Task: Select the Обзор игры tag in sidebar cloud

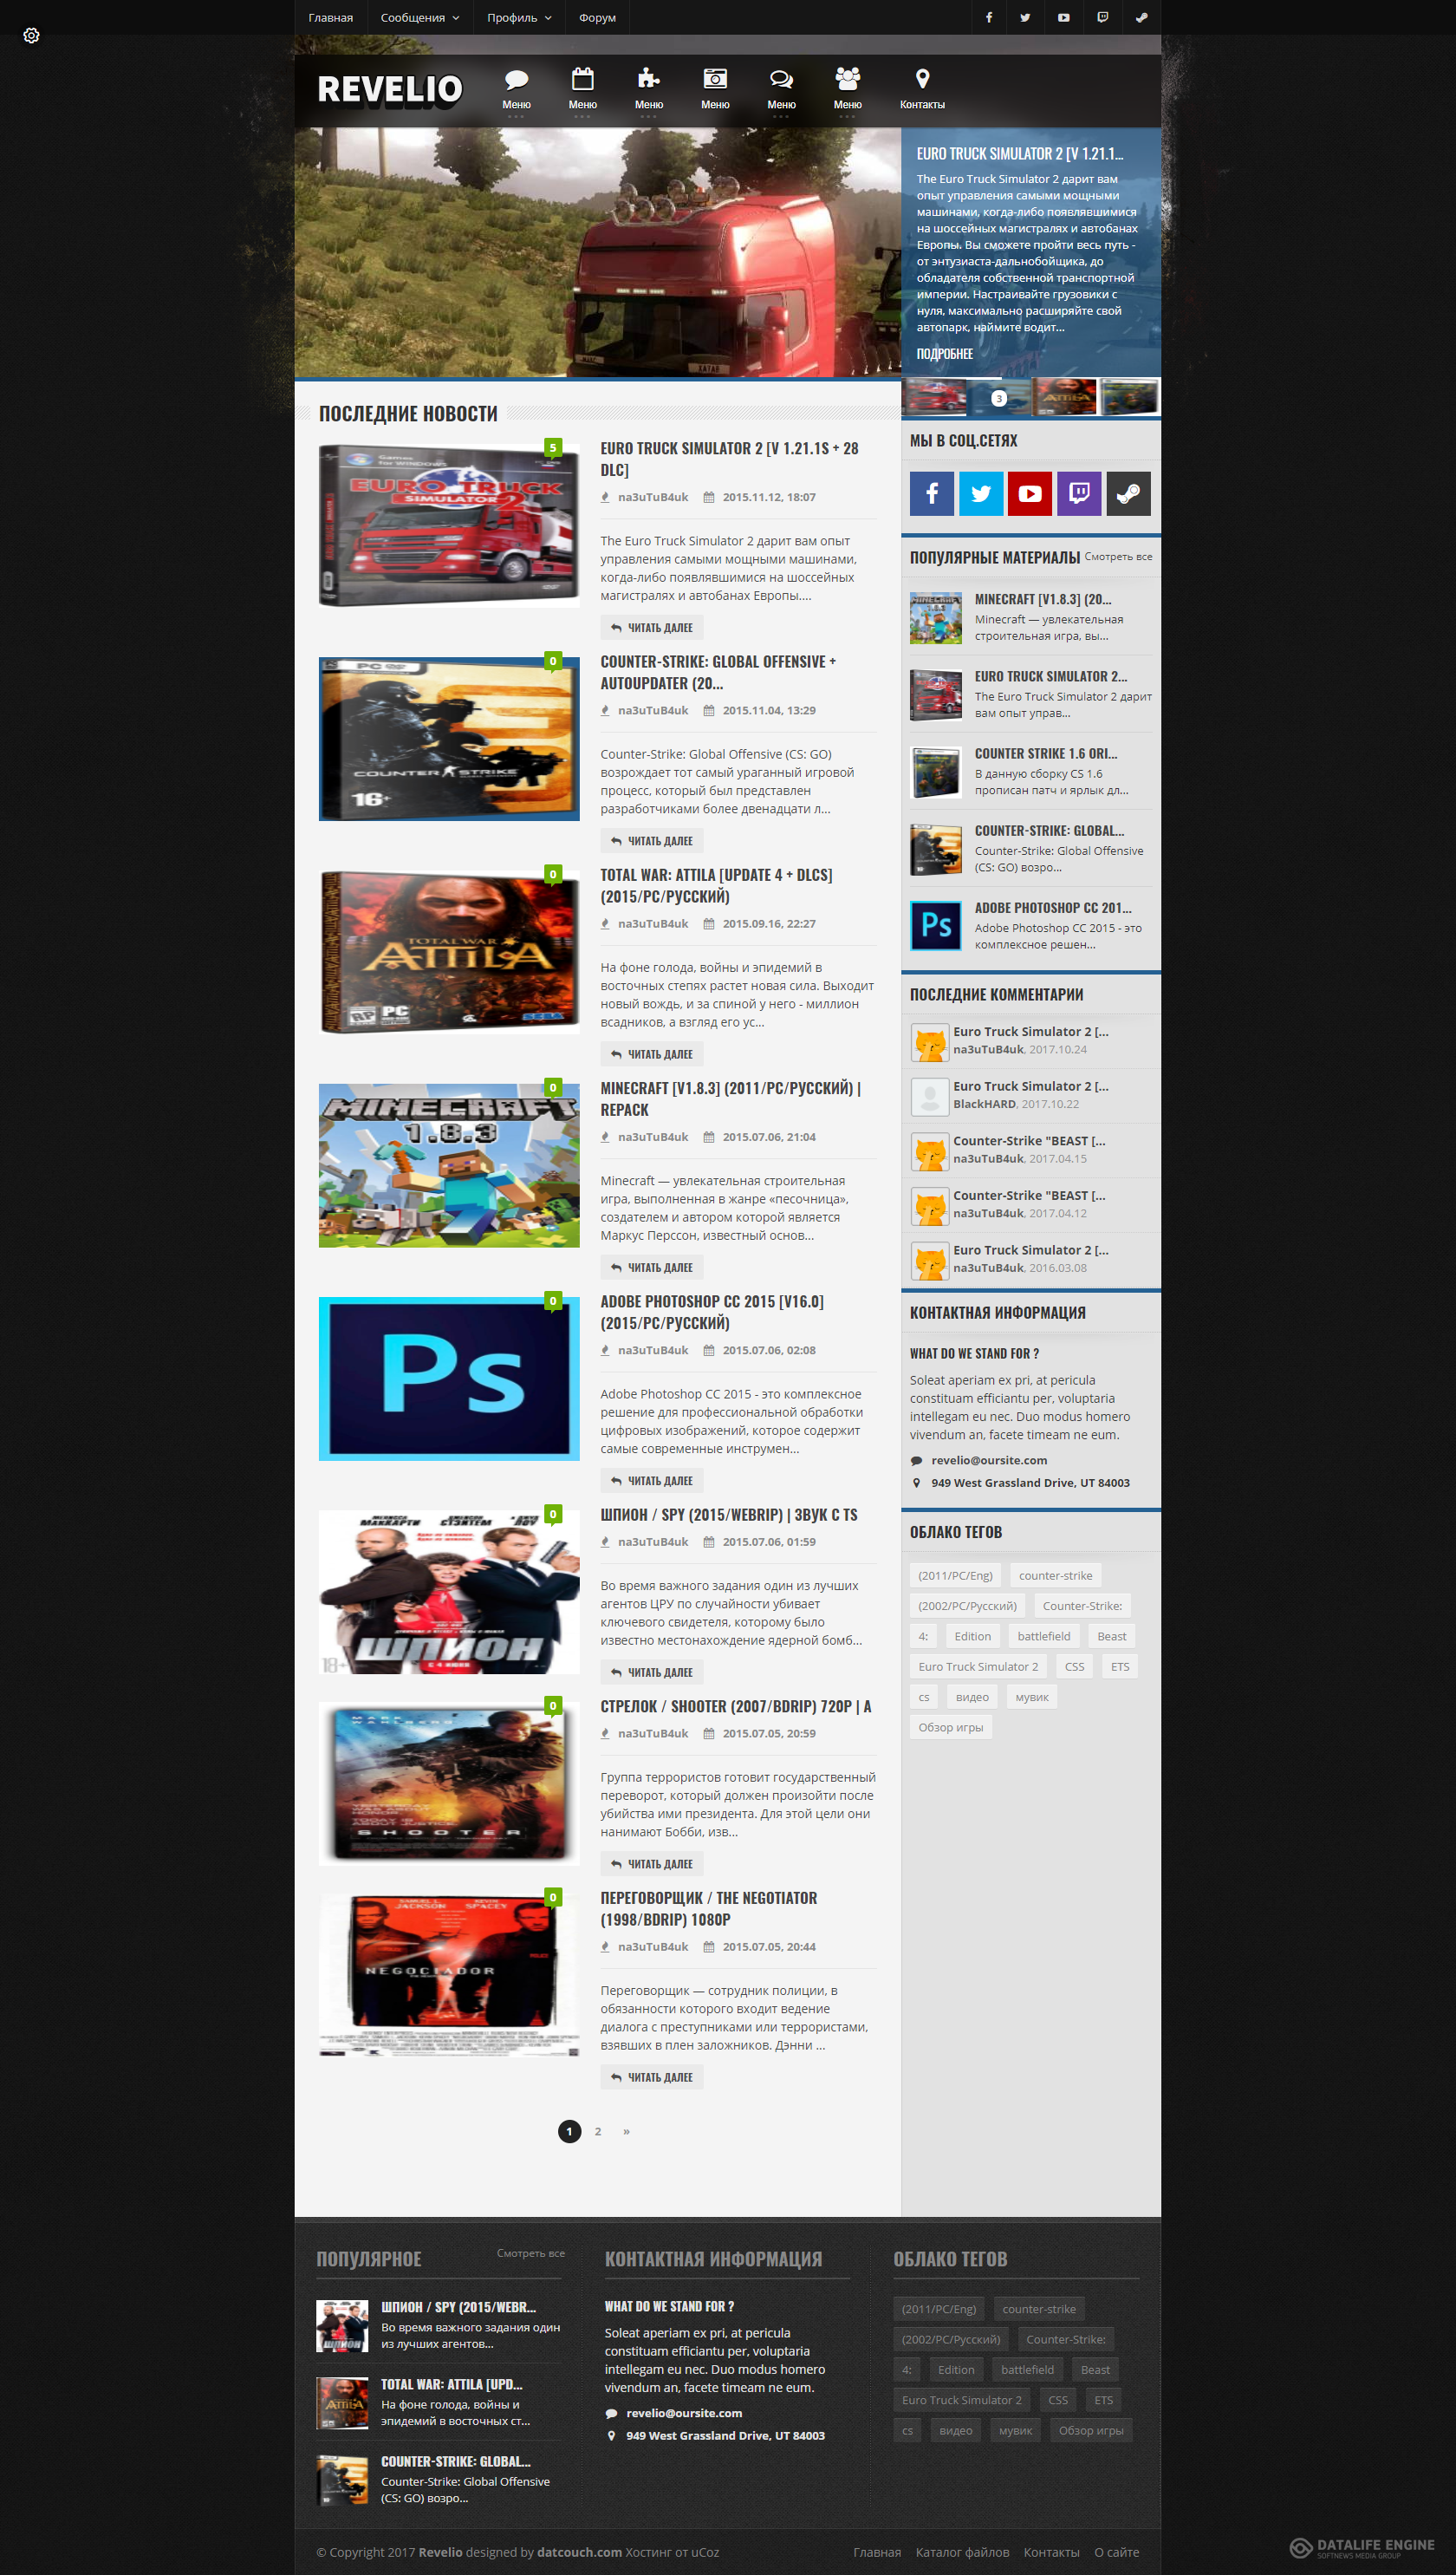Action: click(950, 1727)
